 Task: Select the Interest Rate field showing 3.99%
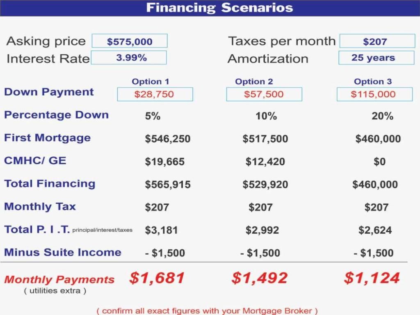(x=129, y=58)
